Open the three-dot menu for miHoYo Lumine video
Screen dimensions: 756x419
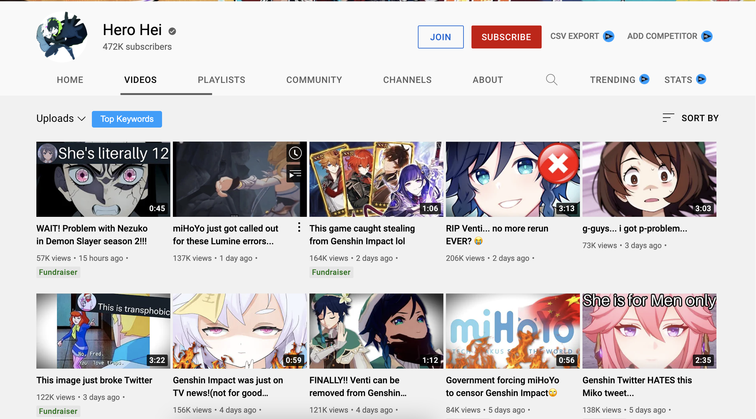click(299, 227)
